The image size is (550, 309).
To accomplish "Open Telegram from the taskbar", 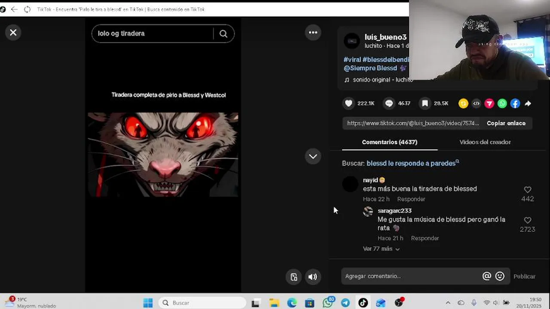I will pos(345,303).
